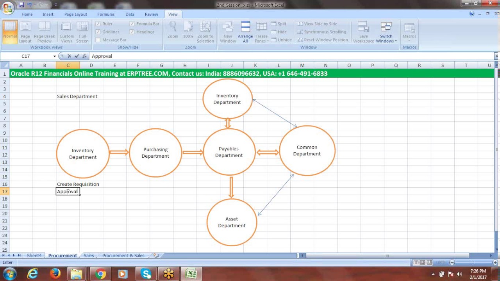Open the Home ribbon tab
This screenshot has height=281, width=500.
(27, 14)
